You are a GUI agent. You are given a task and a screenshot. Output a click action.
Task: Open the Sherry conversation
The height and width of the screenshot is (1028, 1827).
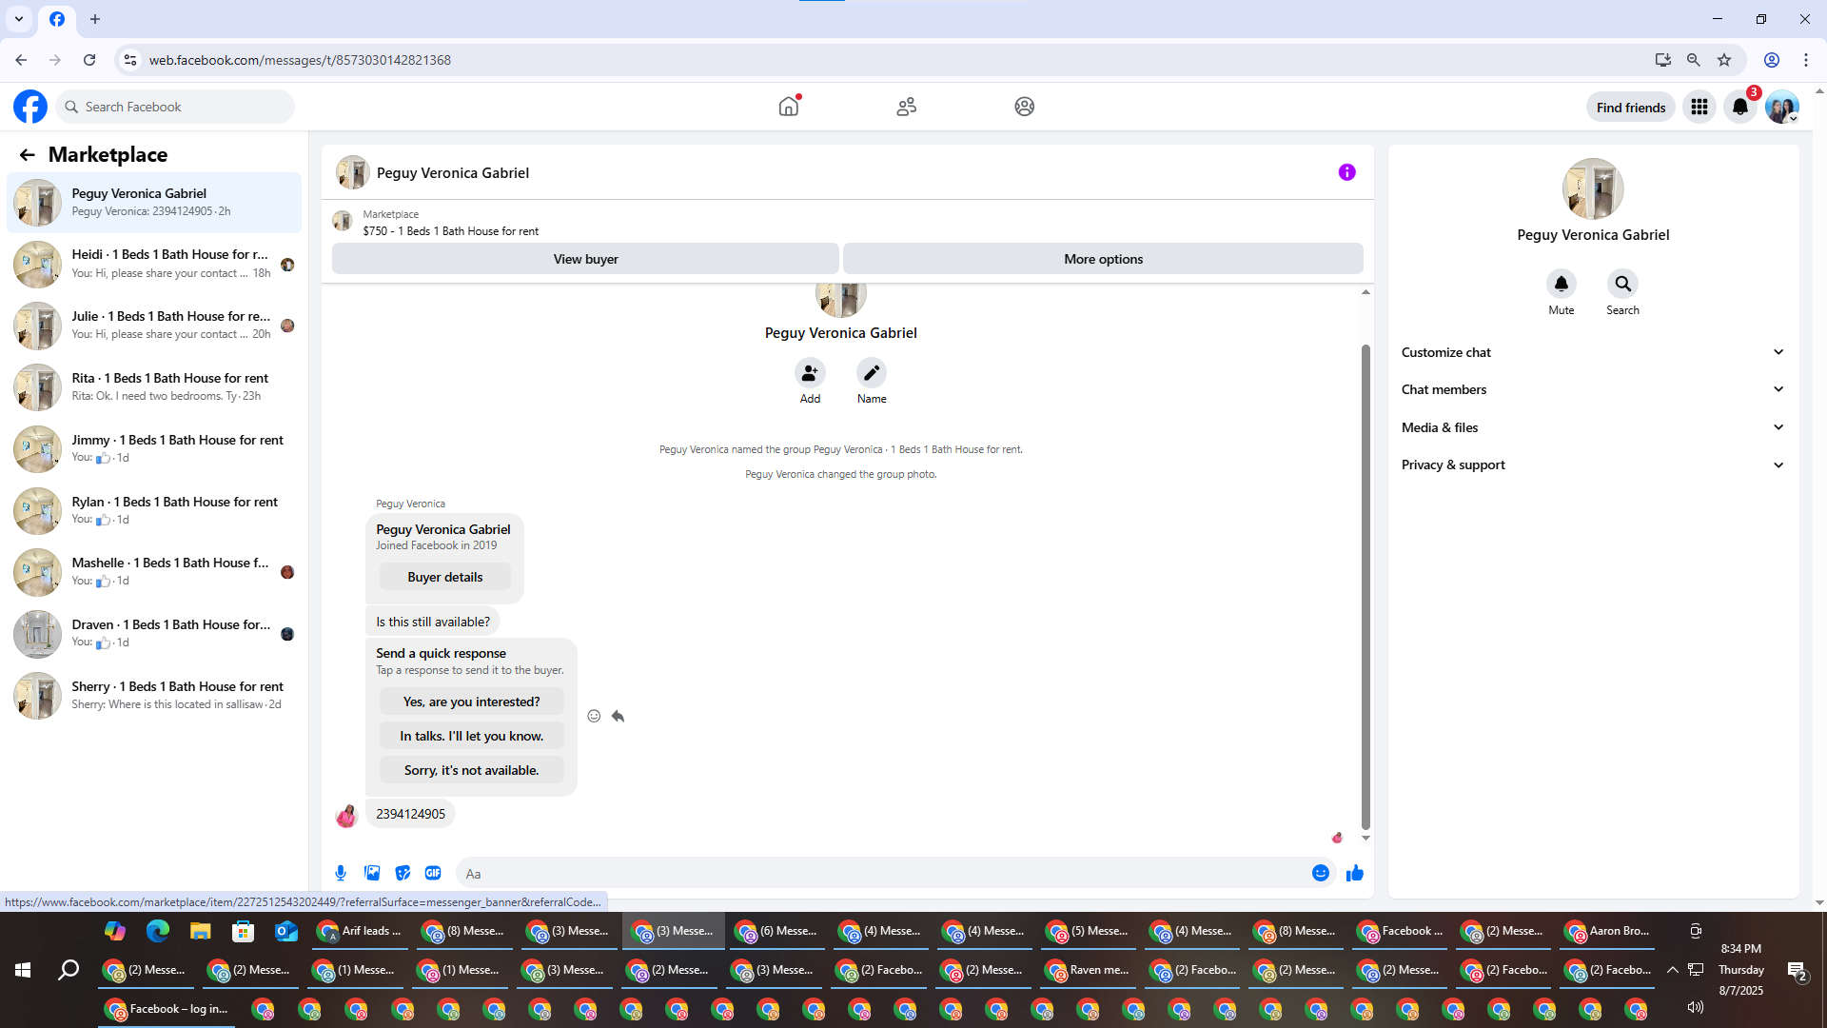[154, 696]
